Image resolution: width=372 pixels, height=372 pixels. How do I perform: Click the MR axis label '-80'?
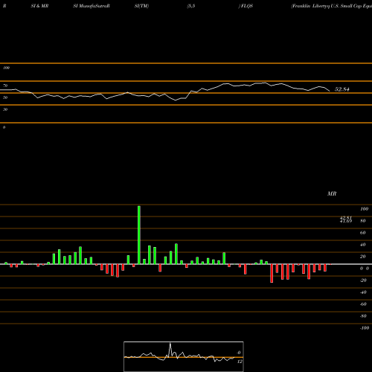(x=363, y=316)
